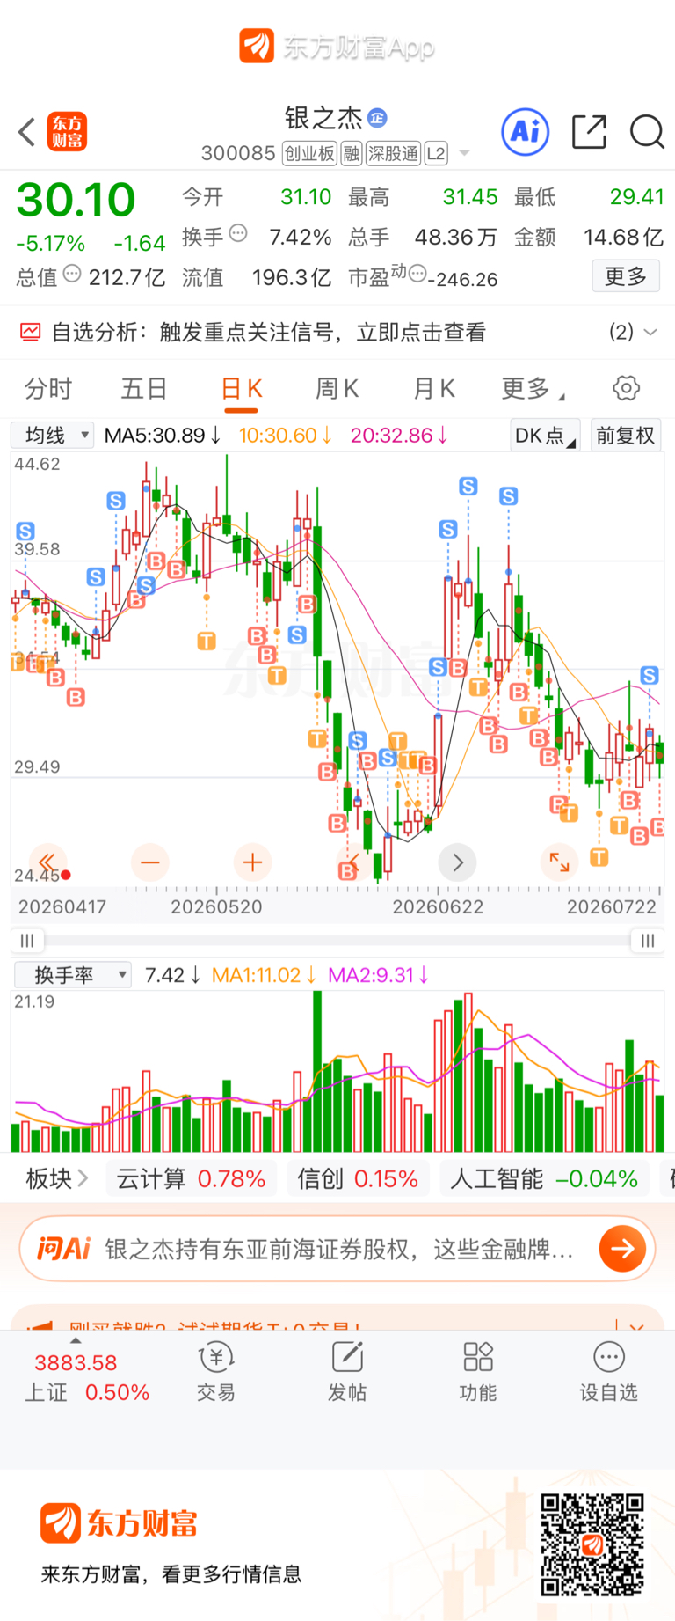This screenshot has width=675, height=1621.
Task: Open 换手率 sub-indicator dropdown
Action: click(x=72, y=974)
